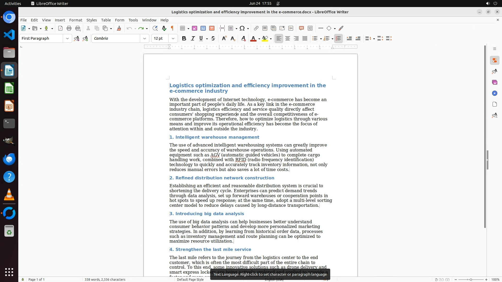Click the Insert Image icon
This screenshot has height=282, width=502.
[x=195, y=28]
